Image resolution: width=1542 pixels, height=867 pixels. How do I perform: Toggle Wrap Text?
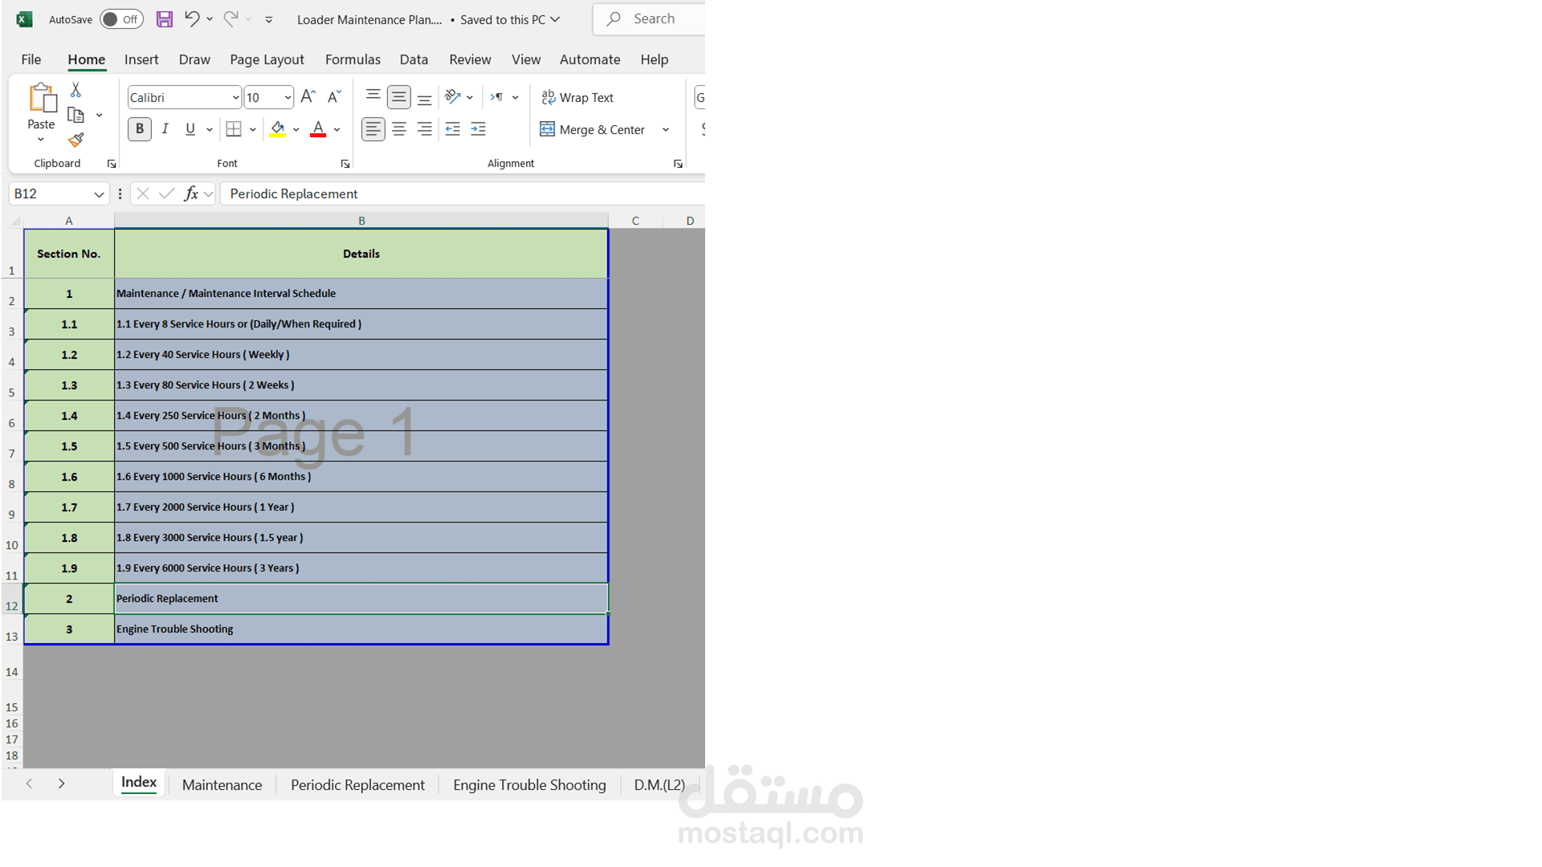[577, 97]
